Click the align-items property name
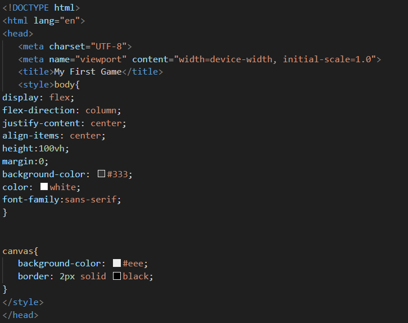This screenshot has width=408, height=323. coord(31,136)
